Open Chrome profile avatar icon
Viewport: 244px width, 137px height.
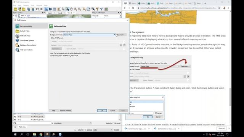click(x=224, y=8)
